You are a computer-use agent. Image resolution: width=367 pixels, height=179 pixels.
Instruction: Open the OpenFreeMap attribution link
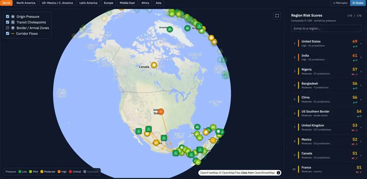(209, 173)
